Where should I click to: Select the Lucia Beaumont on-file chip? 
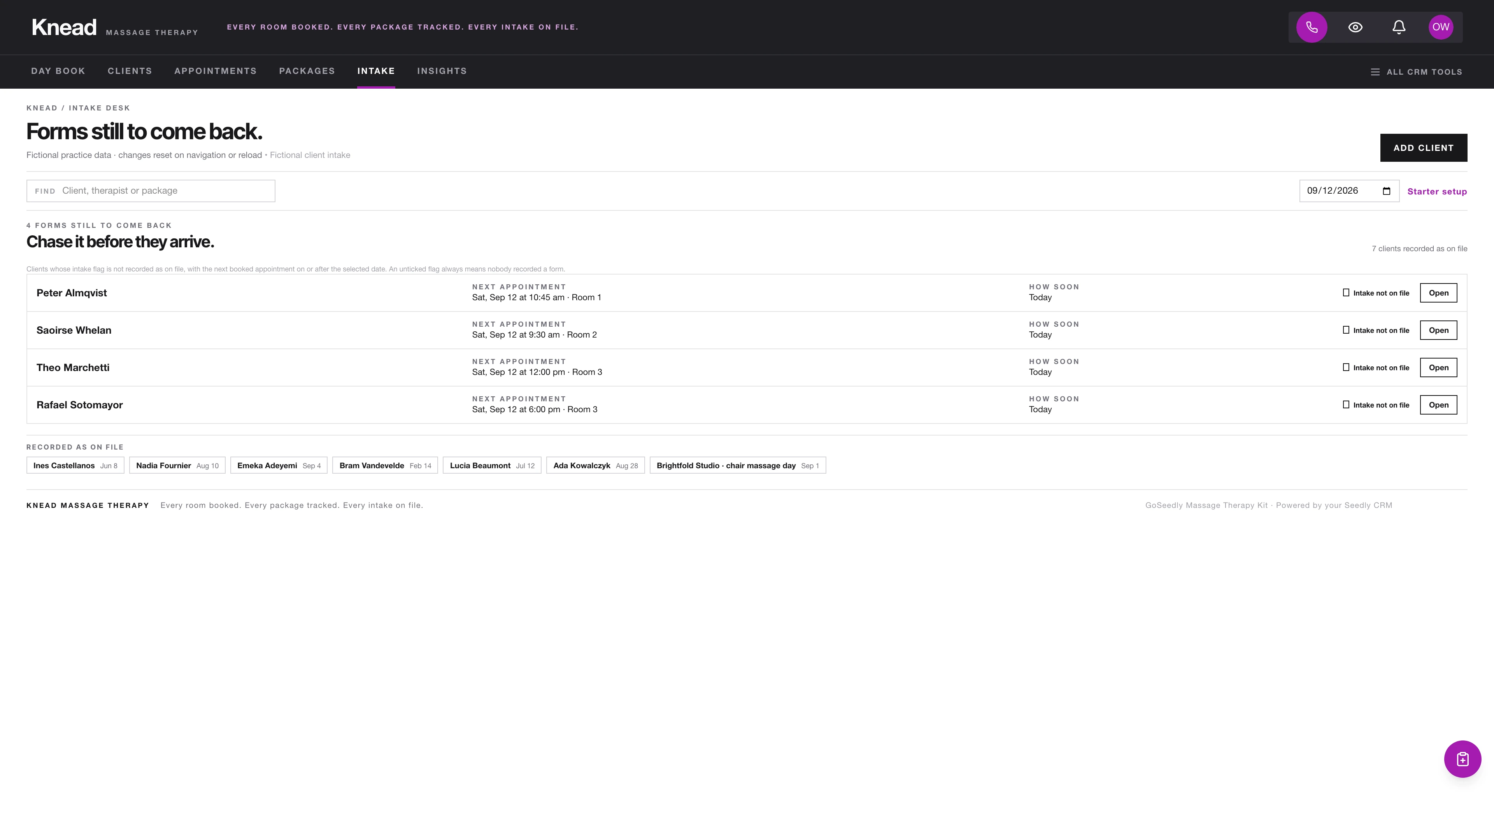coord(492,465)
